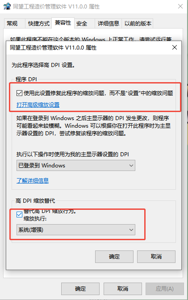The image size is (188, 300).
Task: Confirm the DPI dialog with 确定
Action: (x=114, y=257)
